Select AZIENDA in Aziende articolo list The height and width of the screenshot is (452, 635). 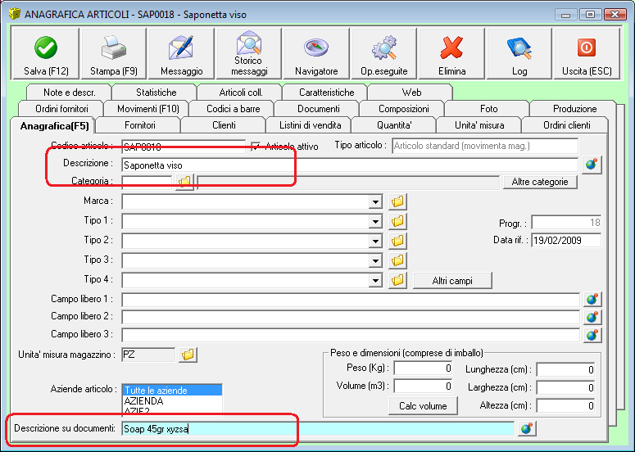172,401
